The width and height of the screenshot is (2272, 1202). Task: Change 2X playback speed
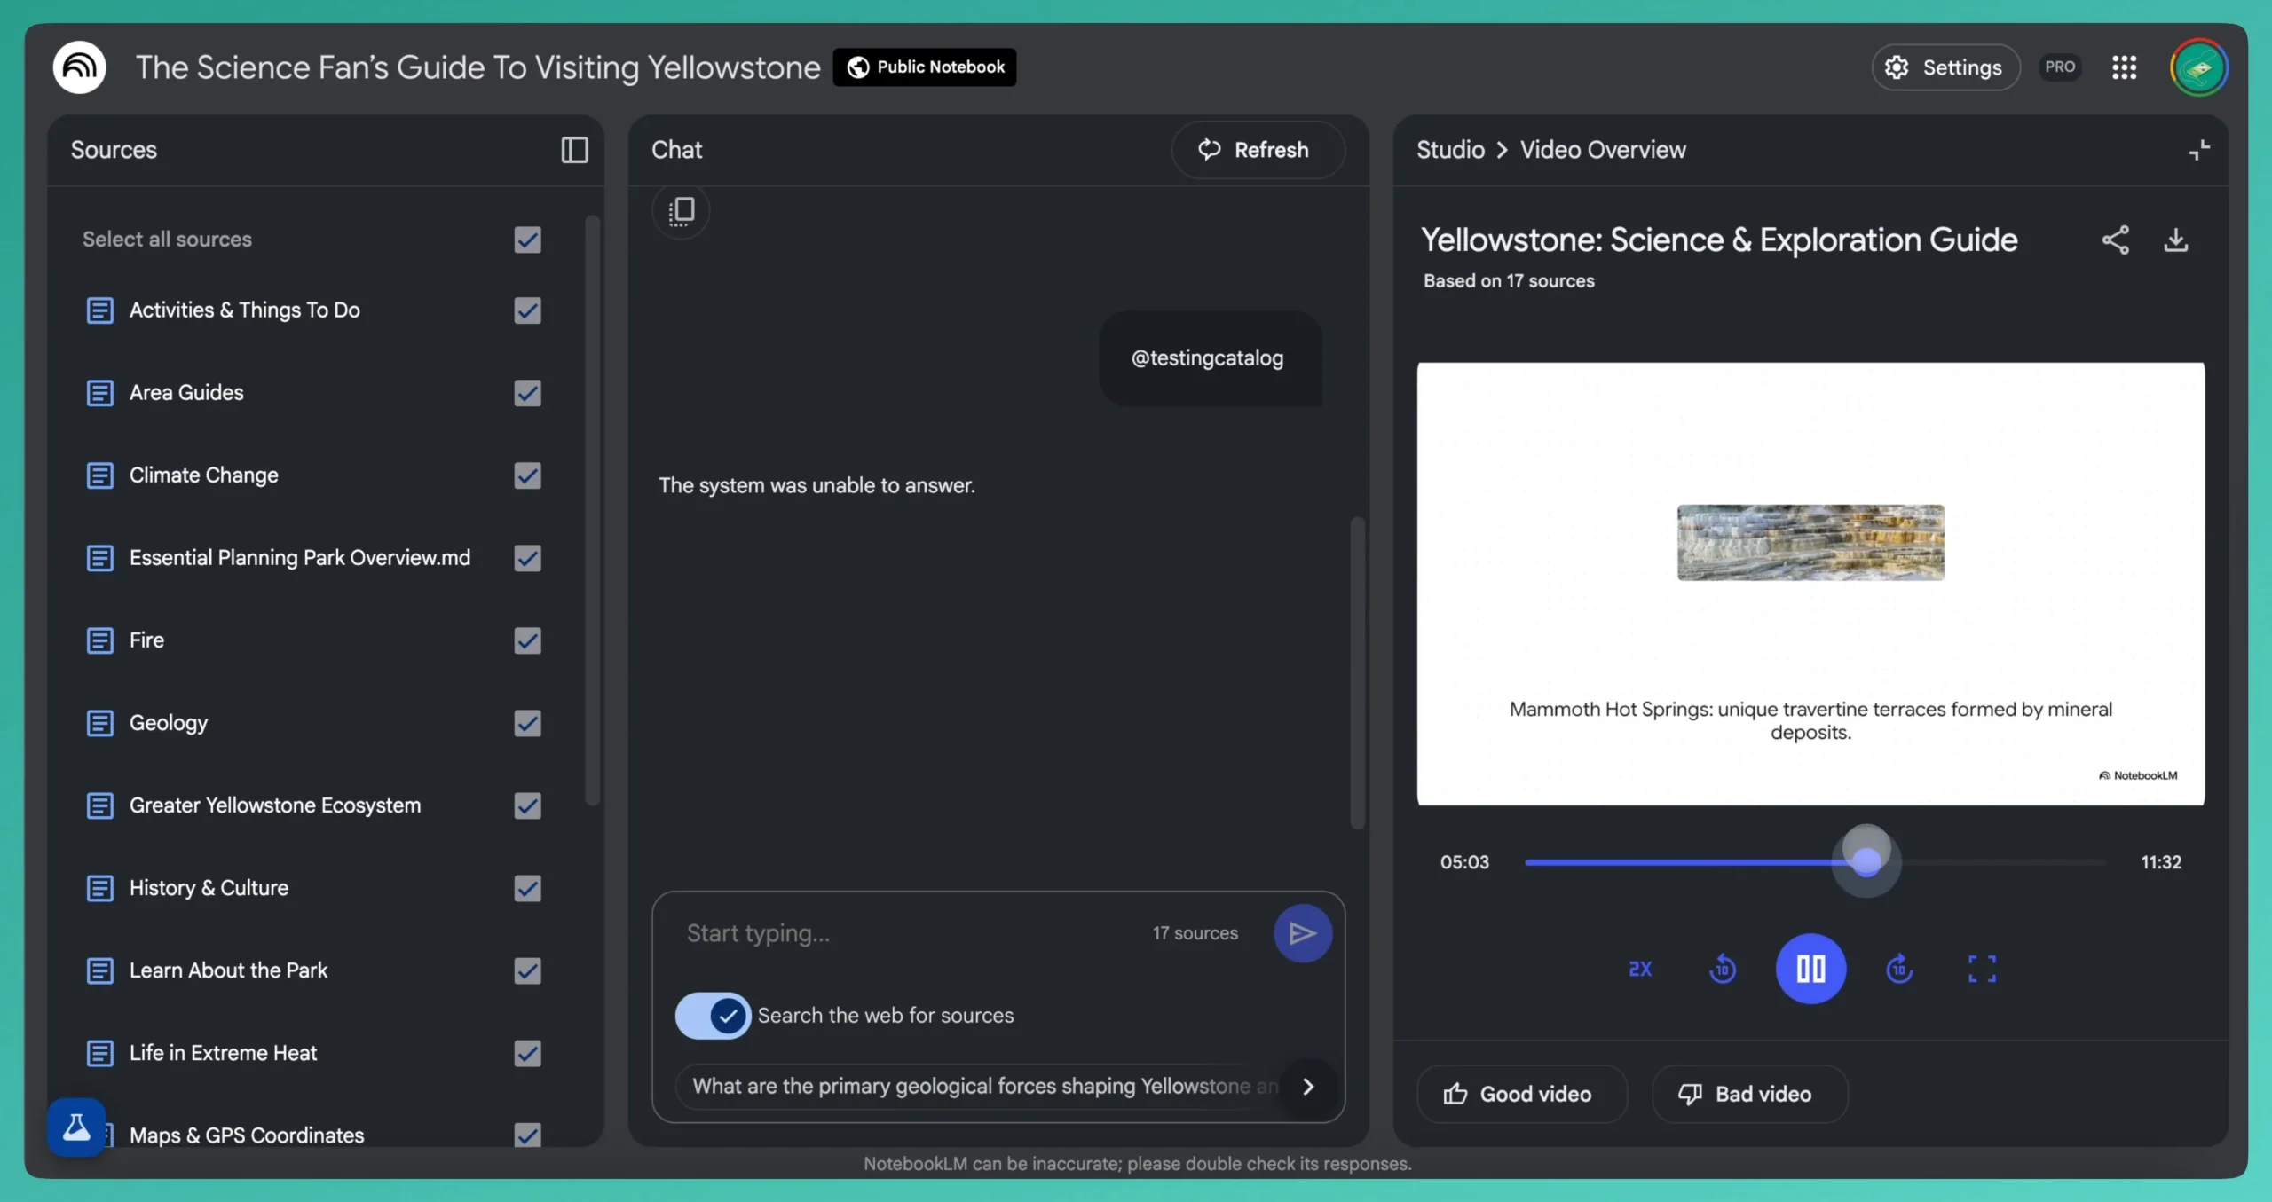(1640, 969)
